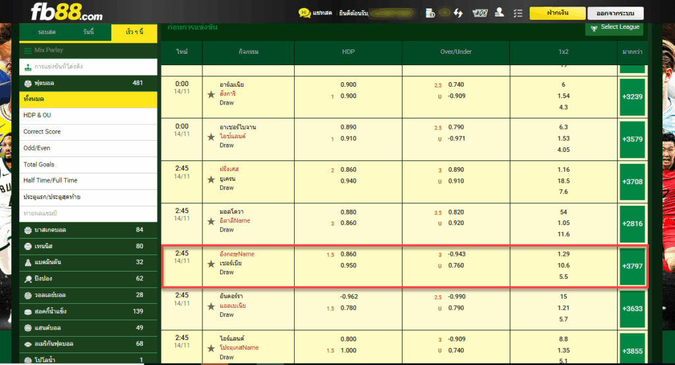Click the football icon beside ฟุตบอล
The height and width of the screenshot is (365, 675).
[x=28, y=84]
